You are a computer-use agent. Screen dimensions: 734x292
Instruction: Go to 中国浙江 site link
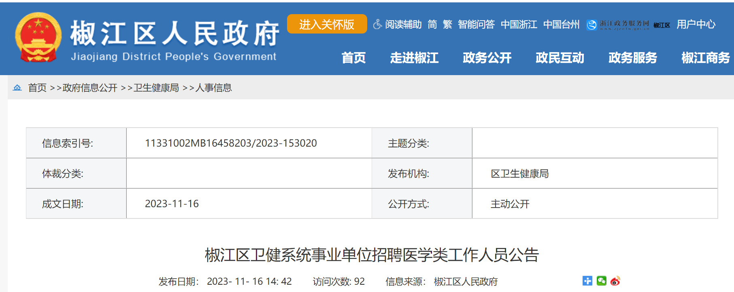pyautogui.click(x=519, y=25)
